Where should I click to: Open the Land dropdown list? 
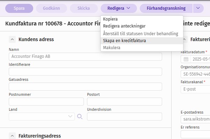click(42, 117)
